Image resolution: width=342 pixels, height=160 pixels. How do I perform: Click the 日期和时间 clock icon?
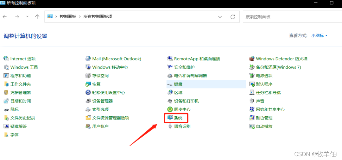6,101
